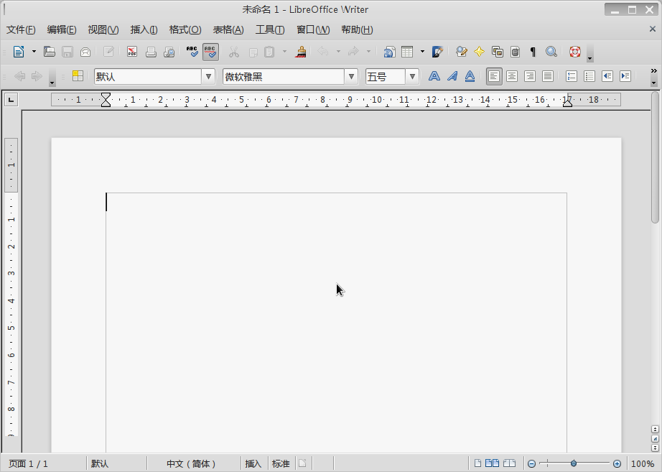
Task: Decrease the paragraph indent
Action: tap(607, 76)
